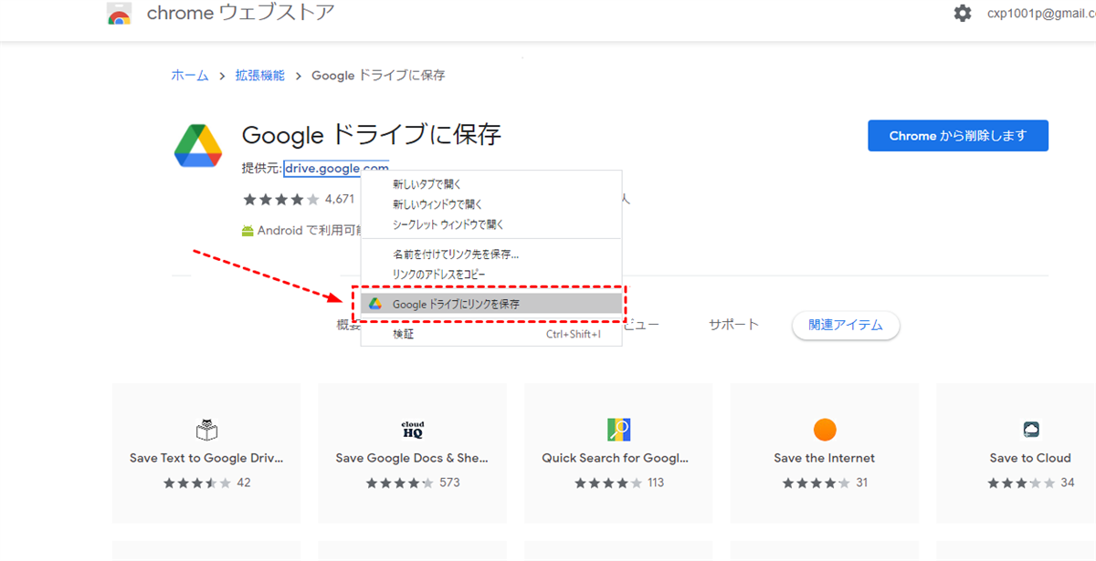The height and width of the screenshot is (561, 1096).
Task: Choose 検証 from the context menu
Action: tap(491, 334)
